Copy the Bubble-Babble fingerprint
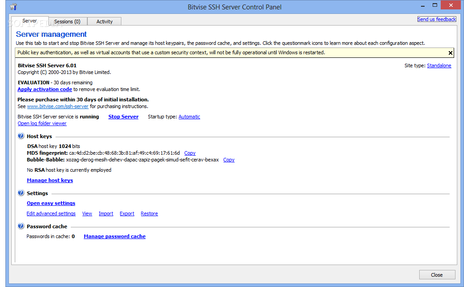464x287 pixels. 229,160
